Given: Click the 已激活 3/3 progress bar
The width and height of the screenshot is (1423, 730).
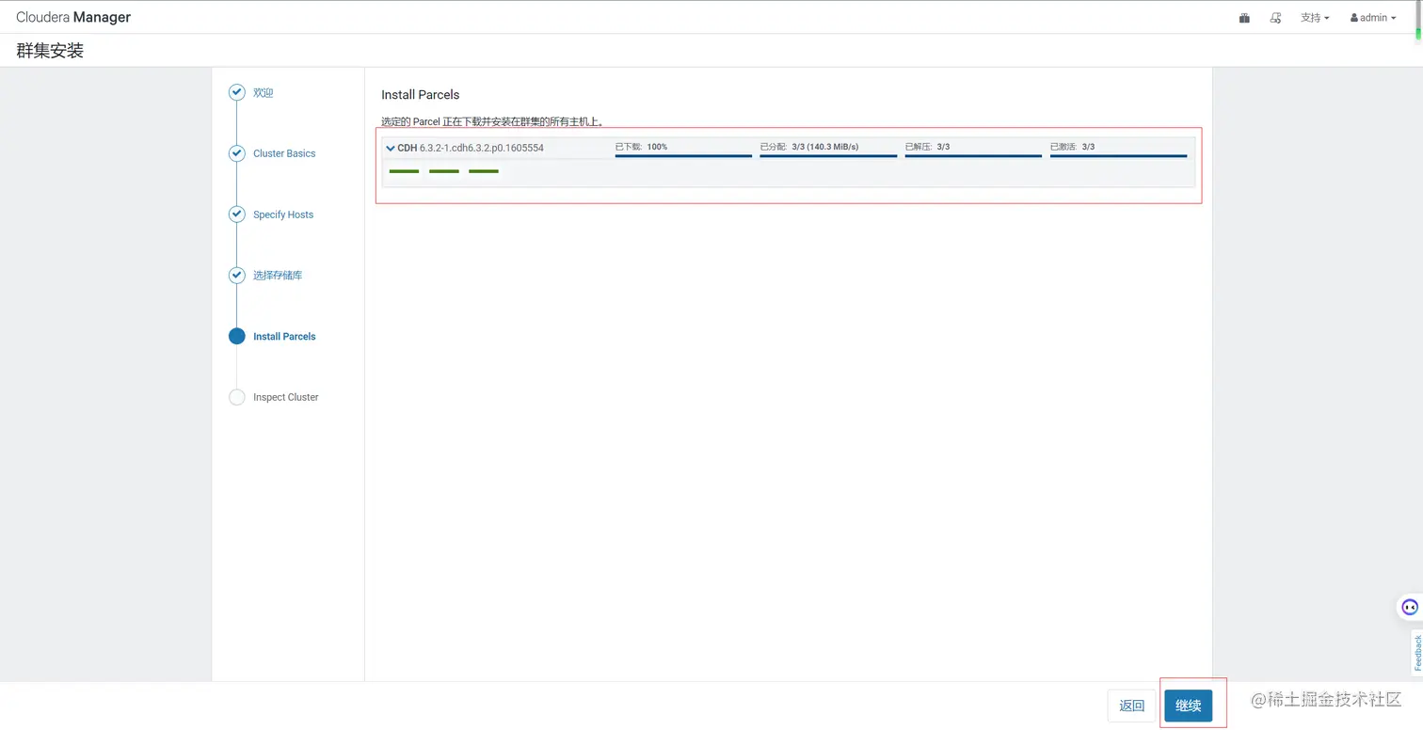Looking at the screenshot, I should pos(1118,155).
